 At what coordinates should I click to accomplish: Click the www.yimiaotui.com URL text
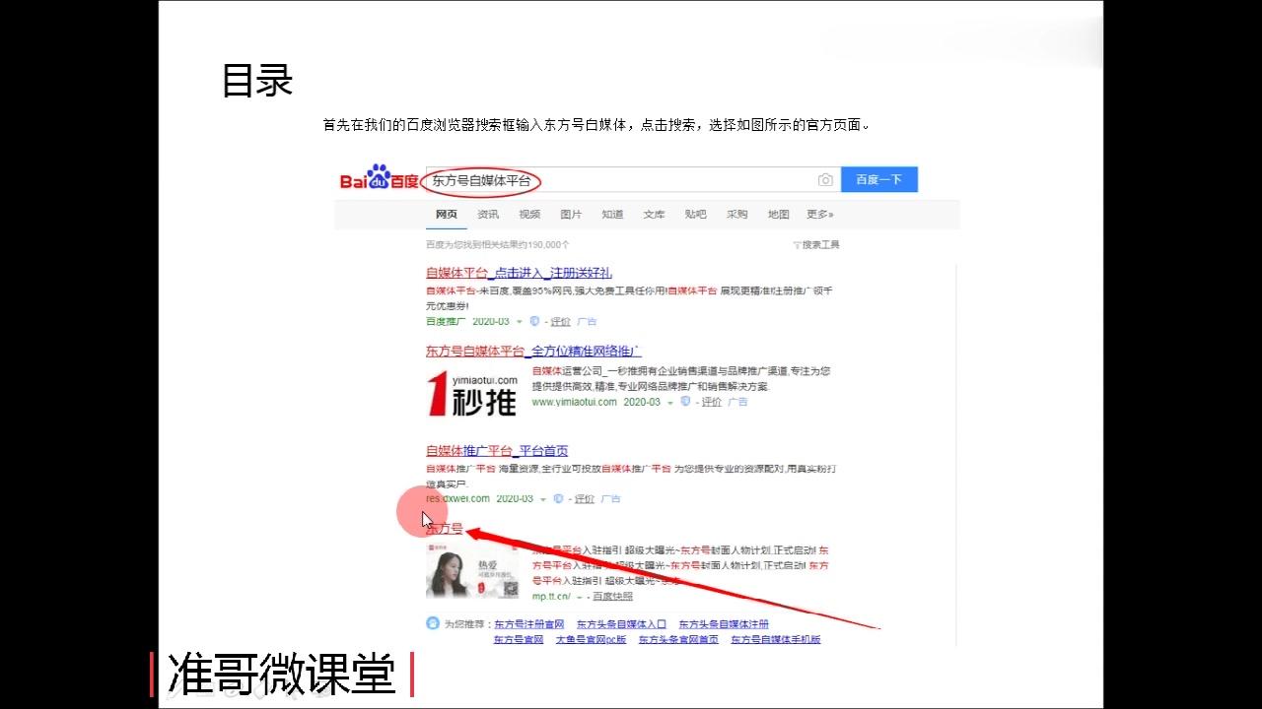click(x=574, y=402)
